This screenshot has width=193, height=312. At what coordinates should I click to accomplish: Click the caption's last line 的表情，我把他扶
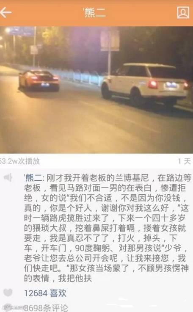(x=58, y=279)
